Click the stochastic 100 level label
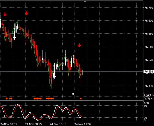 coord(146,103)
